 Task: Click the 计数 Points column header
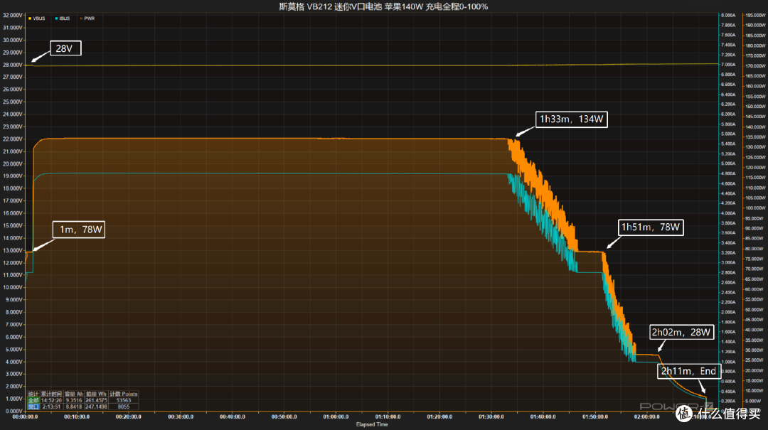click(x=124, y=394)
